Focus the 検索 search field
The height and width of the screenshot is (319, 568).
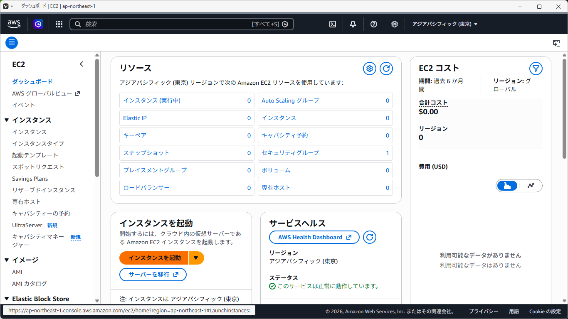(x=182, y=24)
